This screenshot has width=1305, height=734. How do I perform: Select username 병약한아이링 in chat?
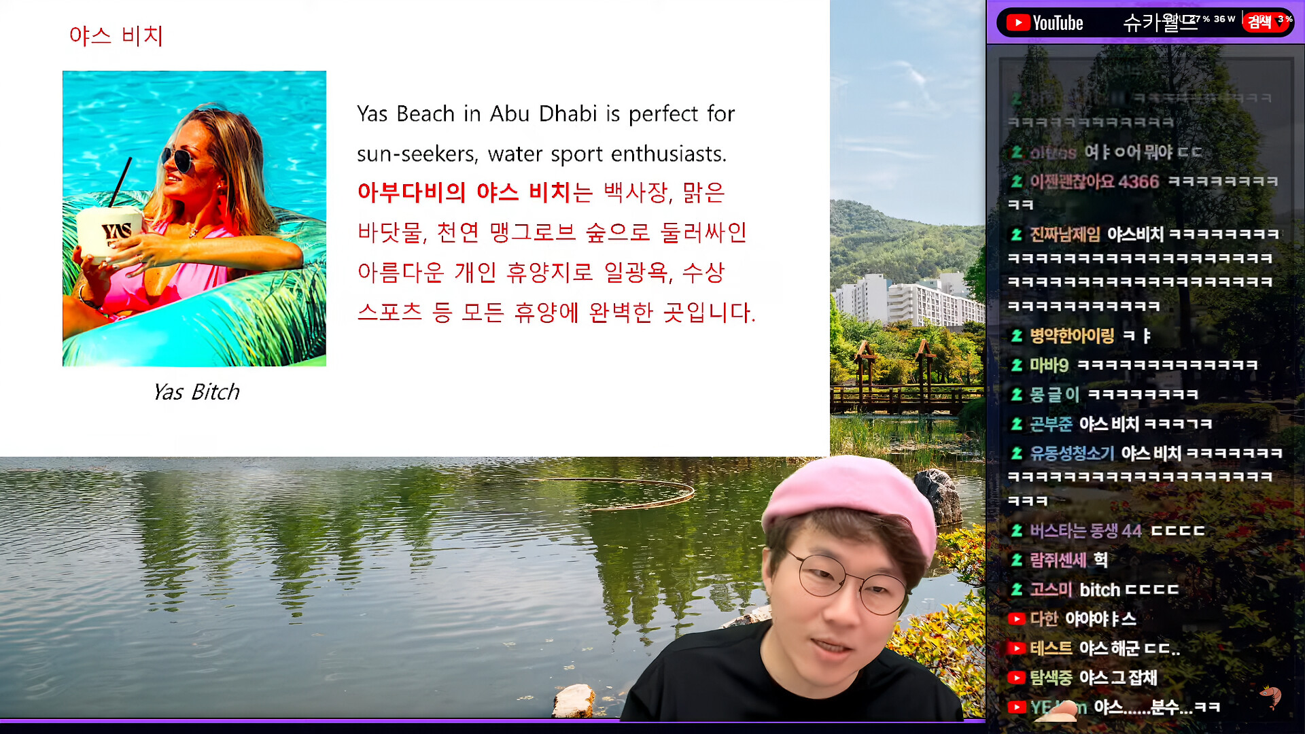[1071, 336]
